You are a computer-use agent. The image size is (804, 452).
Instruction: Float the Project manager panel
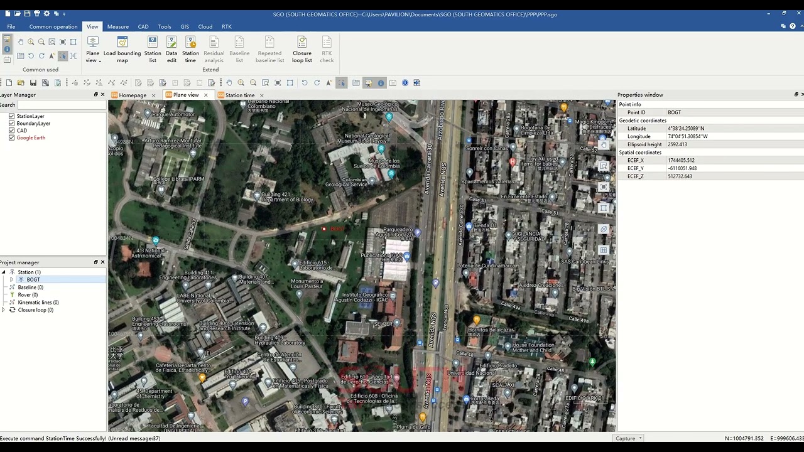[95, 262]
